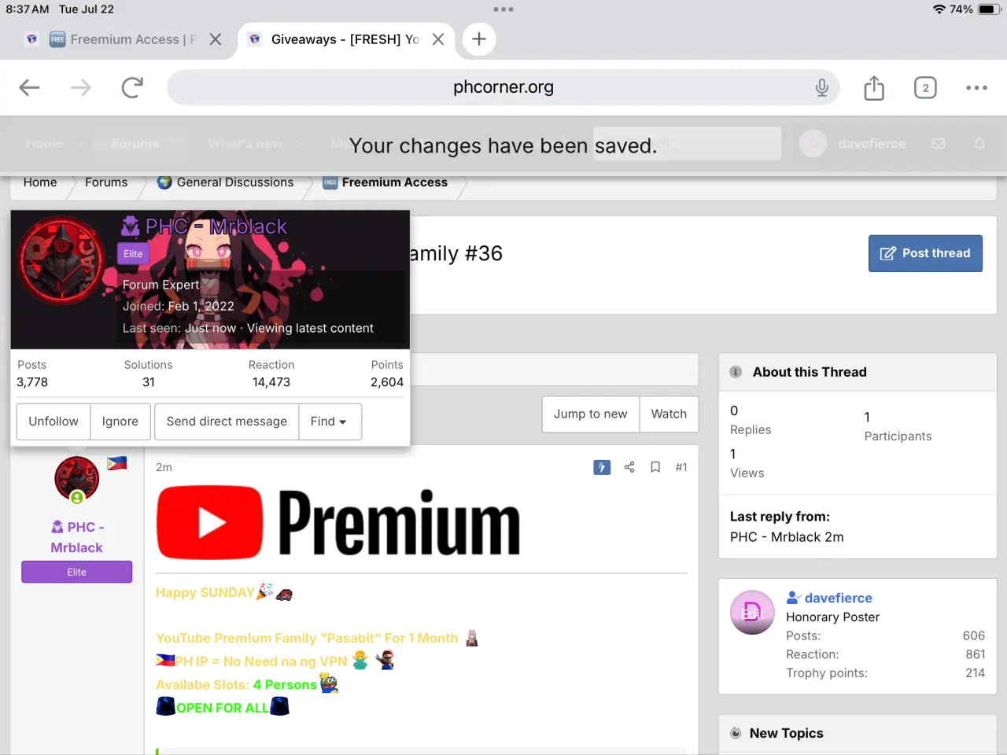
Task: Open the Home item in the site navbar
Action: point(45,144)
